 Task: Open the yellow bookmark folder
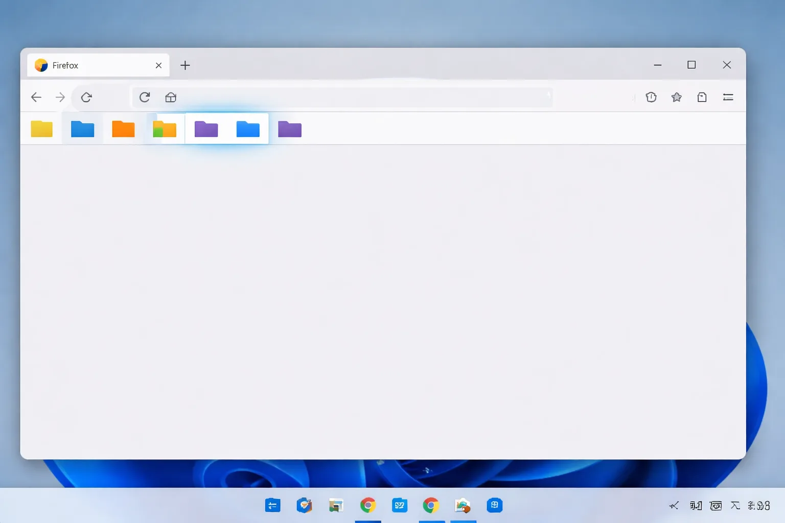(41, 129)
